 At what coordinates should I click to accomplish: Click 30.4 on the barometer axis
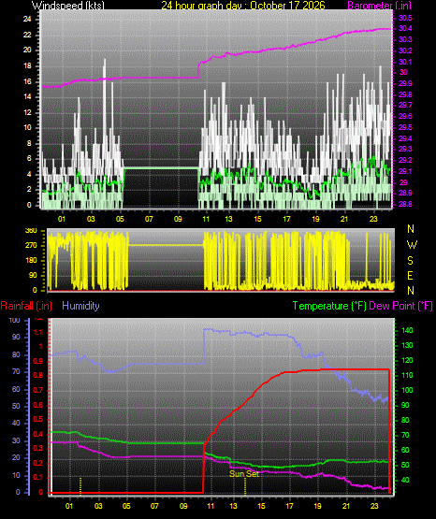(405, 28)
